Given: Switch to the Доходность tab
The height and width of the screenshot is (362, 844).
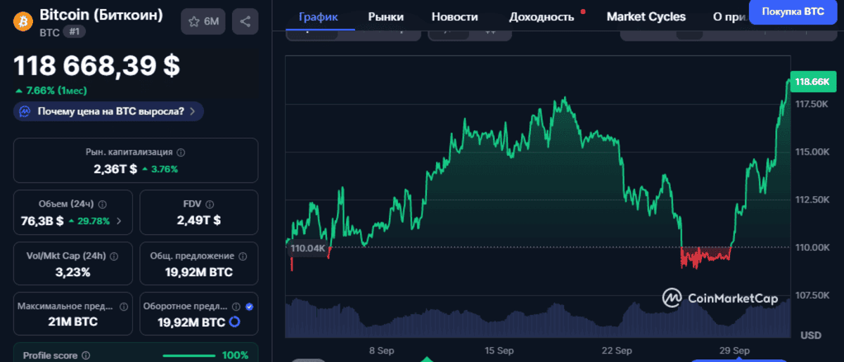Looking at the screenshot, I should [542, 17].
